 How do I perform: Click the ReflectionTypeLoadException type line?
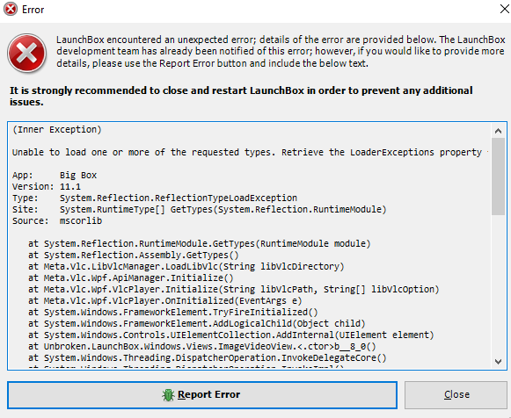point(155,198)
